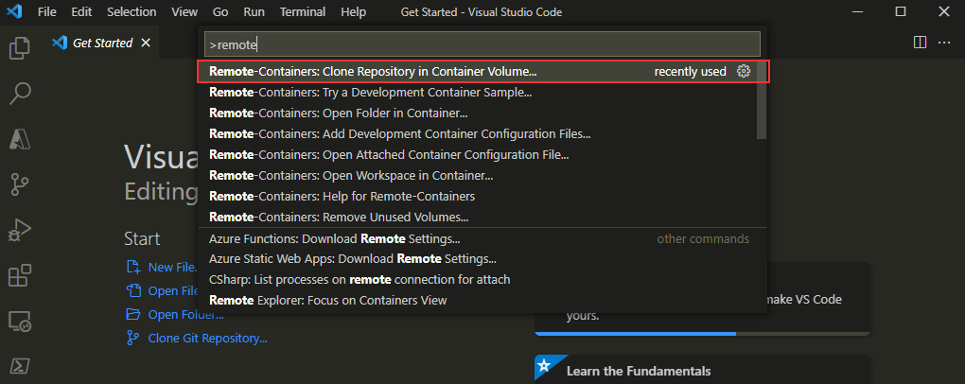This screenshot has width=965, height=384.
Task: Click the walkthrough progress bar
Action: click(702, 334)
